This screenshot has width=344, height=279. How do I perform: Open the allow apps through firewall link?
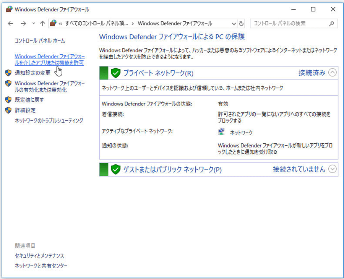pos(50,60)
